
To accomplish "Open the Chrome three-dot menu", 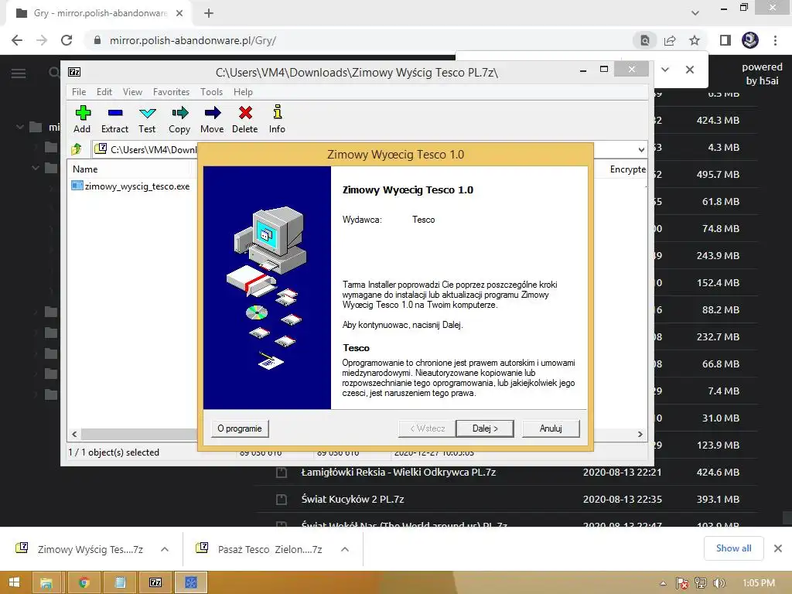I will 775,40.
